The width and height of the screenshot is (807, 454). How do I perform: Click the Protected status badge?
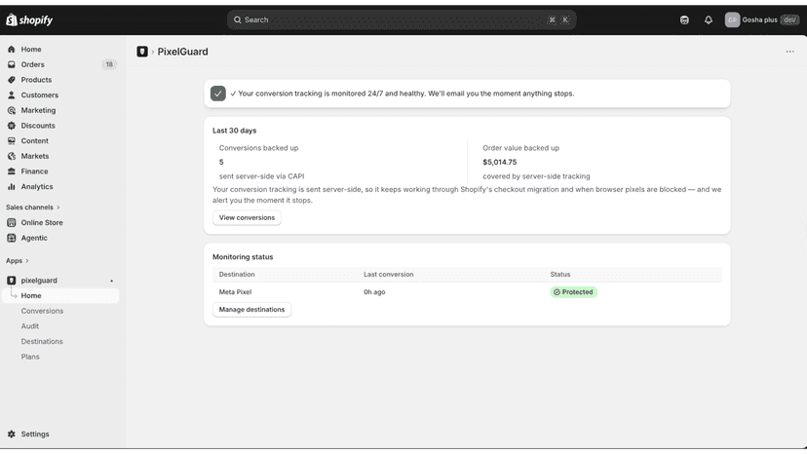tap(573, 292)
